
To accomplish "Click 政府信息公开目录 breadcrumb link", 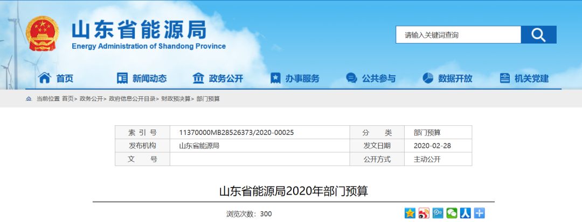I will click(x=132, y=99).
